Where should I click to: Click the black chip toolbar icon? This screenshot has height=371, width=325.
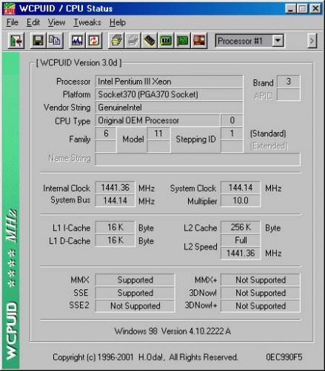click(x=150, y=41)
